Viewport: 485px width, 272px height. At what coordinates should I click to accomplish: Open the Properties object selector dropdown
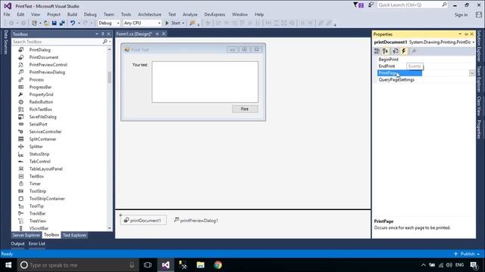click(x=473, y=42)
